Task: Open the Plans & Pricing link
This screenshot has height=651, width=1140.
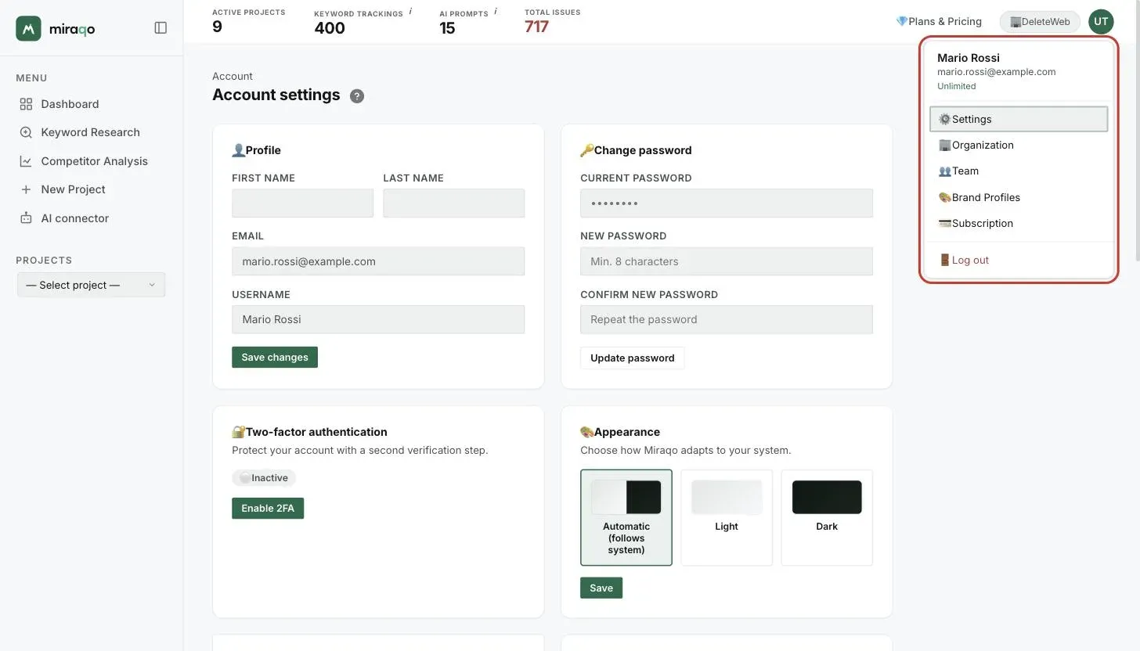Action: tap(939, 21)
